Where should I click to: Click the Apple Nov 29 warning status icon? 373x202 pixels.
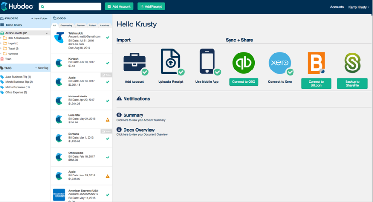107,176
